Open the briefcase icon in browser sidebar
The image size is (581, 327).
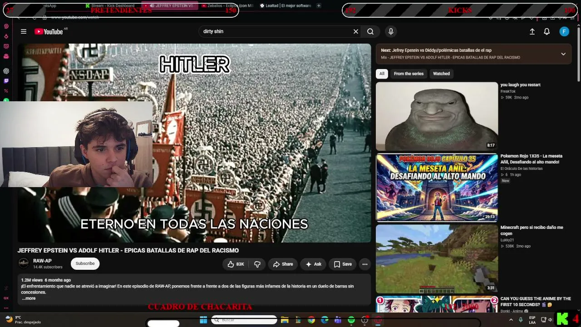coord(6,56)
